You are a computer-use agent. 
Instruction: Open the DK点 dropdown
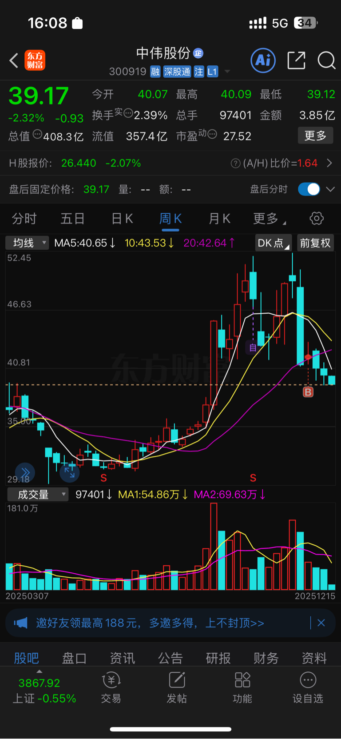274,243
